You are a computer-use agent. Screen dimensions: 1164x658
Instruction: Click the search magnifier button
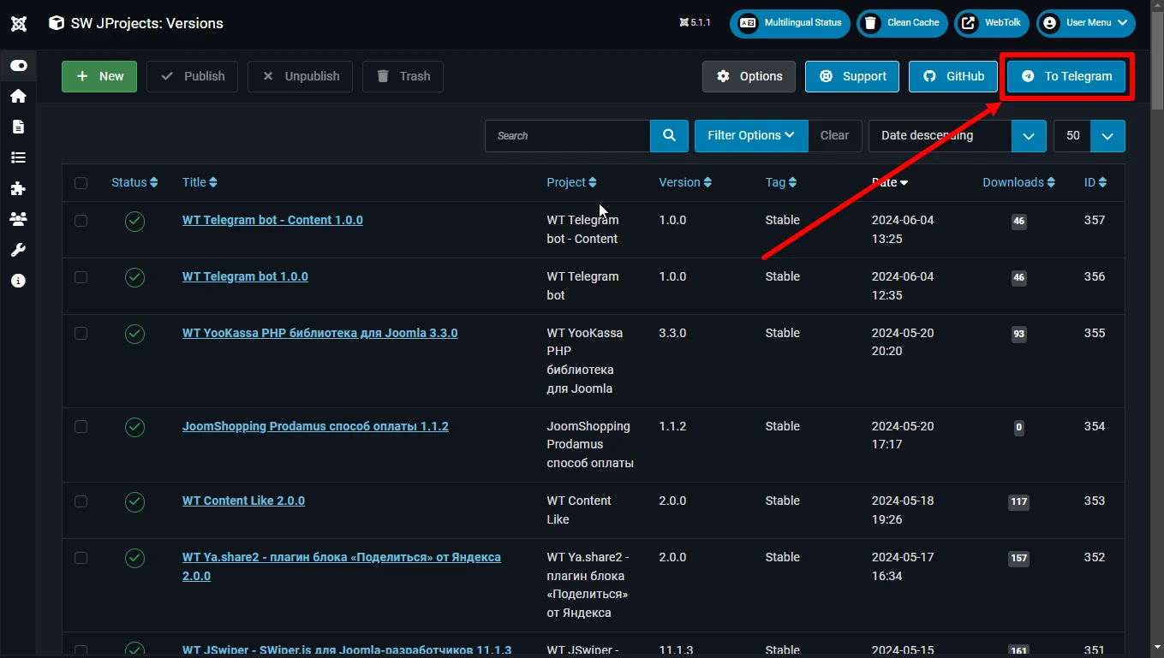669,135
